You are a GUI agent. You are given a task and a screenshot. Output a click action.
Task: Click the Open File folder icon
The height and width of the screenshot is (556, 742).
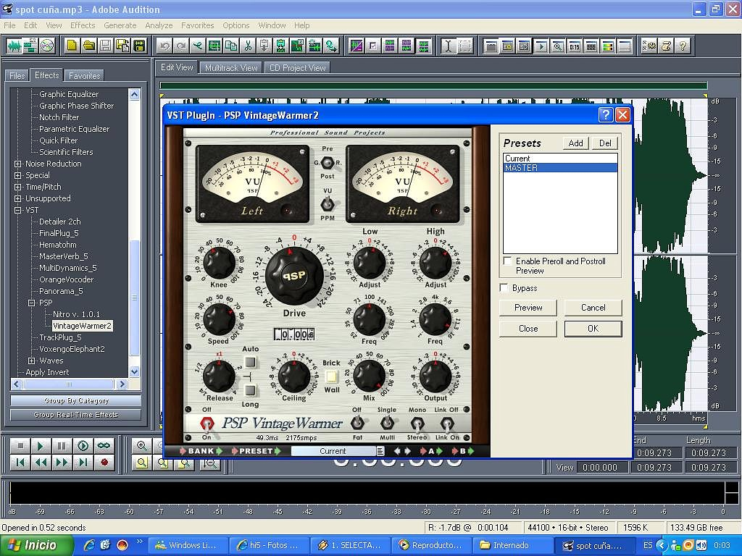[89, 46]
